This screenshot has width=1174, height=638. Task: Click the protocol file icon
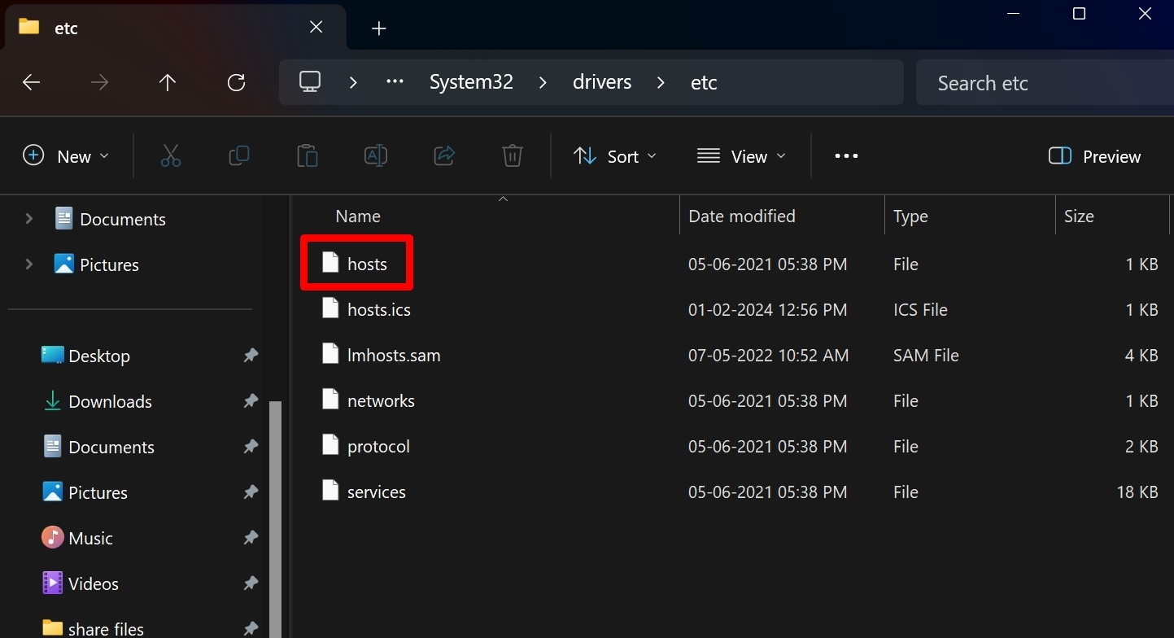pos(330,445)
